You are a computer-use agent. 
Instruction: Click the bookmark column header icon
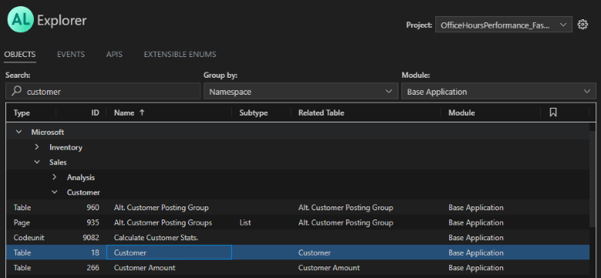(552, 112)
